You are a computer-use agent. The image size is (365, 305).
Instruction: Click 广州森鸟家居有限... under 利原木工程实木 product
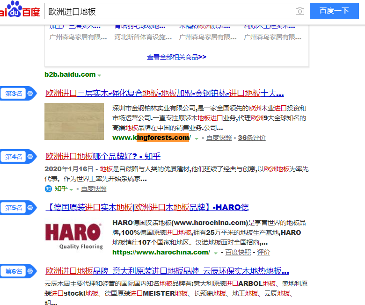tap(273, 37)
